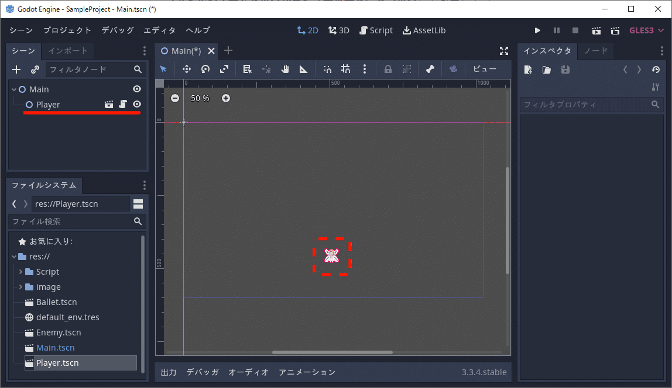Open filesystem dock options menu
The height and width of the screenshot is (388, 672).
(145, 185)
